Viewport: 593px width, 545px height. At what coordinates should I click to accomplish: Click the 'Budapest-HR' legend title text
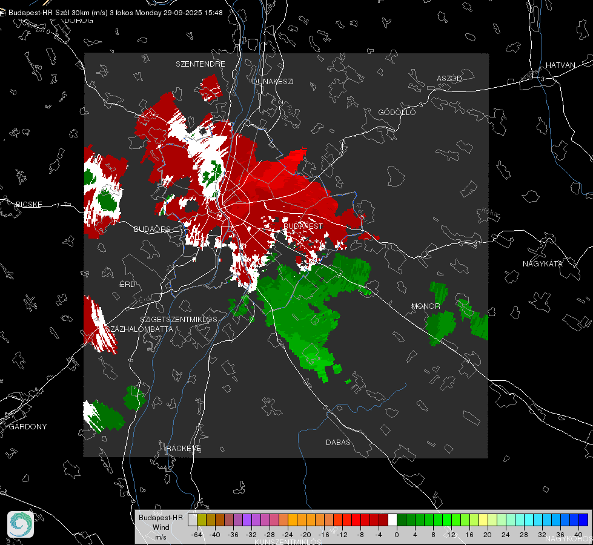[x=161, y=517]
